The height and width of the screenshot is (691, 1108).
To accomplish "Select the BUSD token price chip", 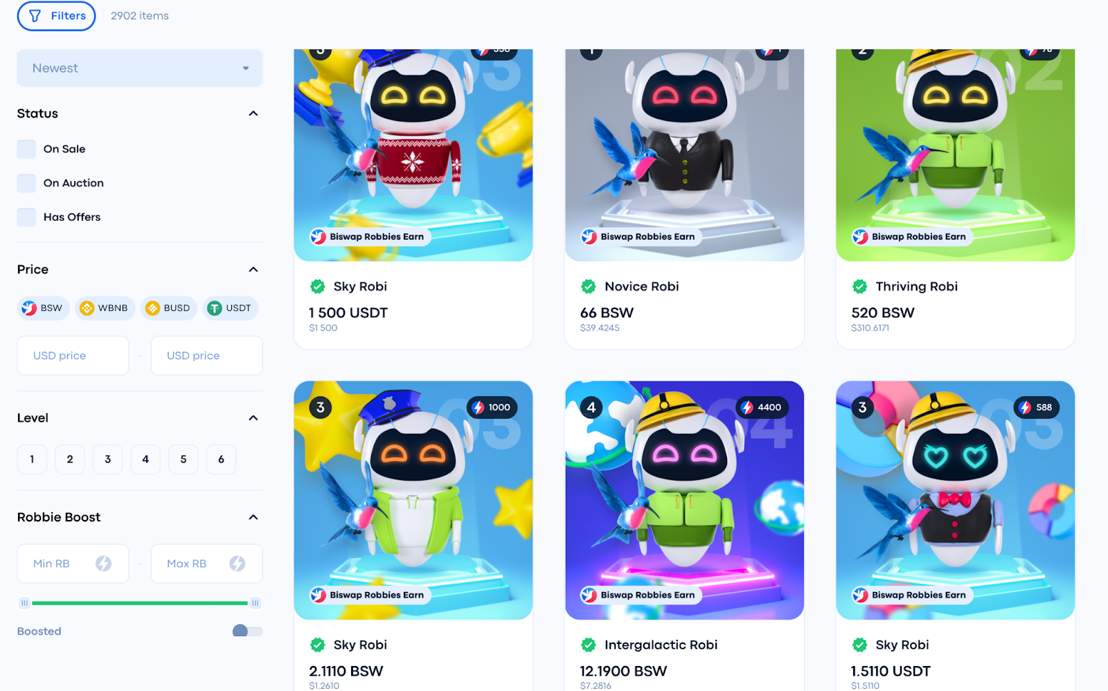I will (x=169, y=308).
